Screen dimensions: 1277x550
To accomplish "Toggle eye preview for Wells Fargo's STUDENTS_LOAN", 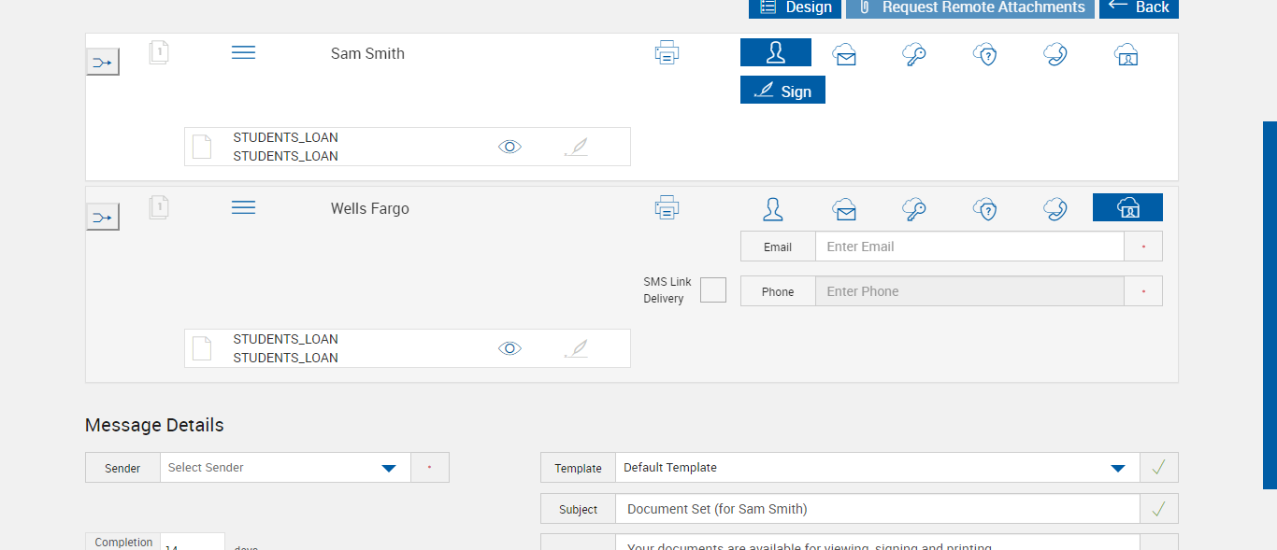I will [509, 348].
